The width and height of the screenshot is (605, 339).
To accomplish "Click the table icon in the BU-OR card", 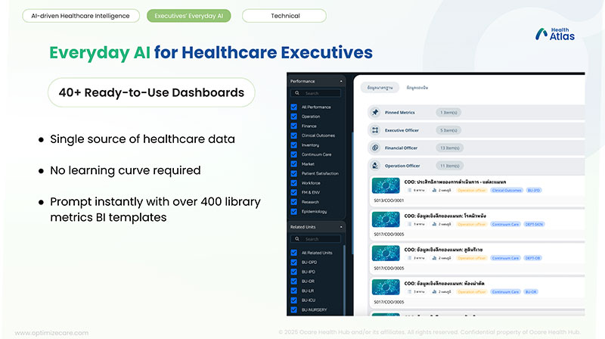I will pyautogui.click(x=409, y=292).
